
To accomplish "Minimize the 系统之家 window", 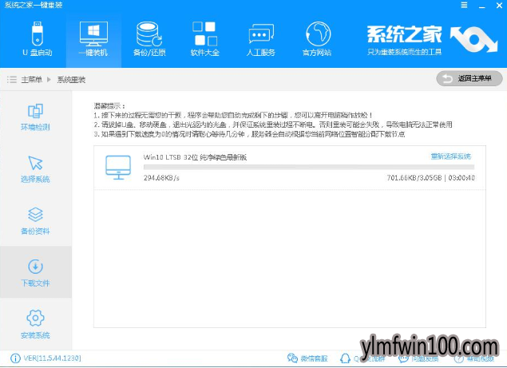I will point(482,6).
